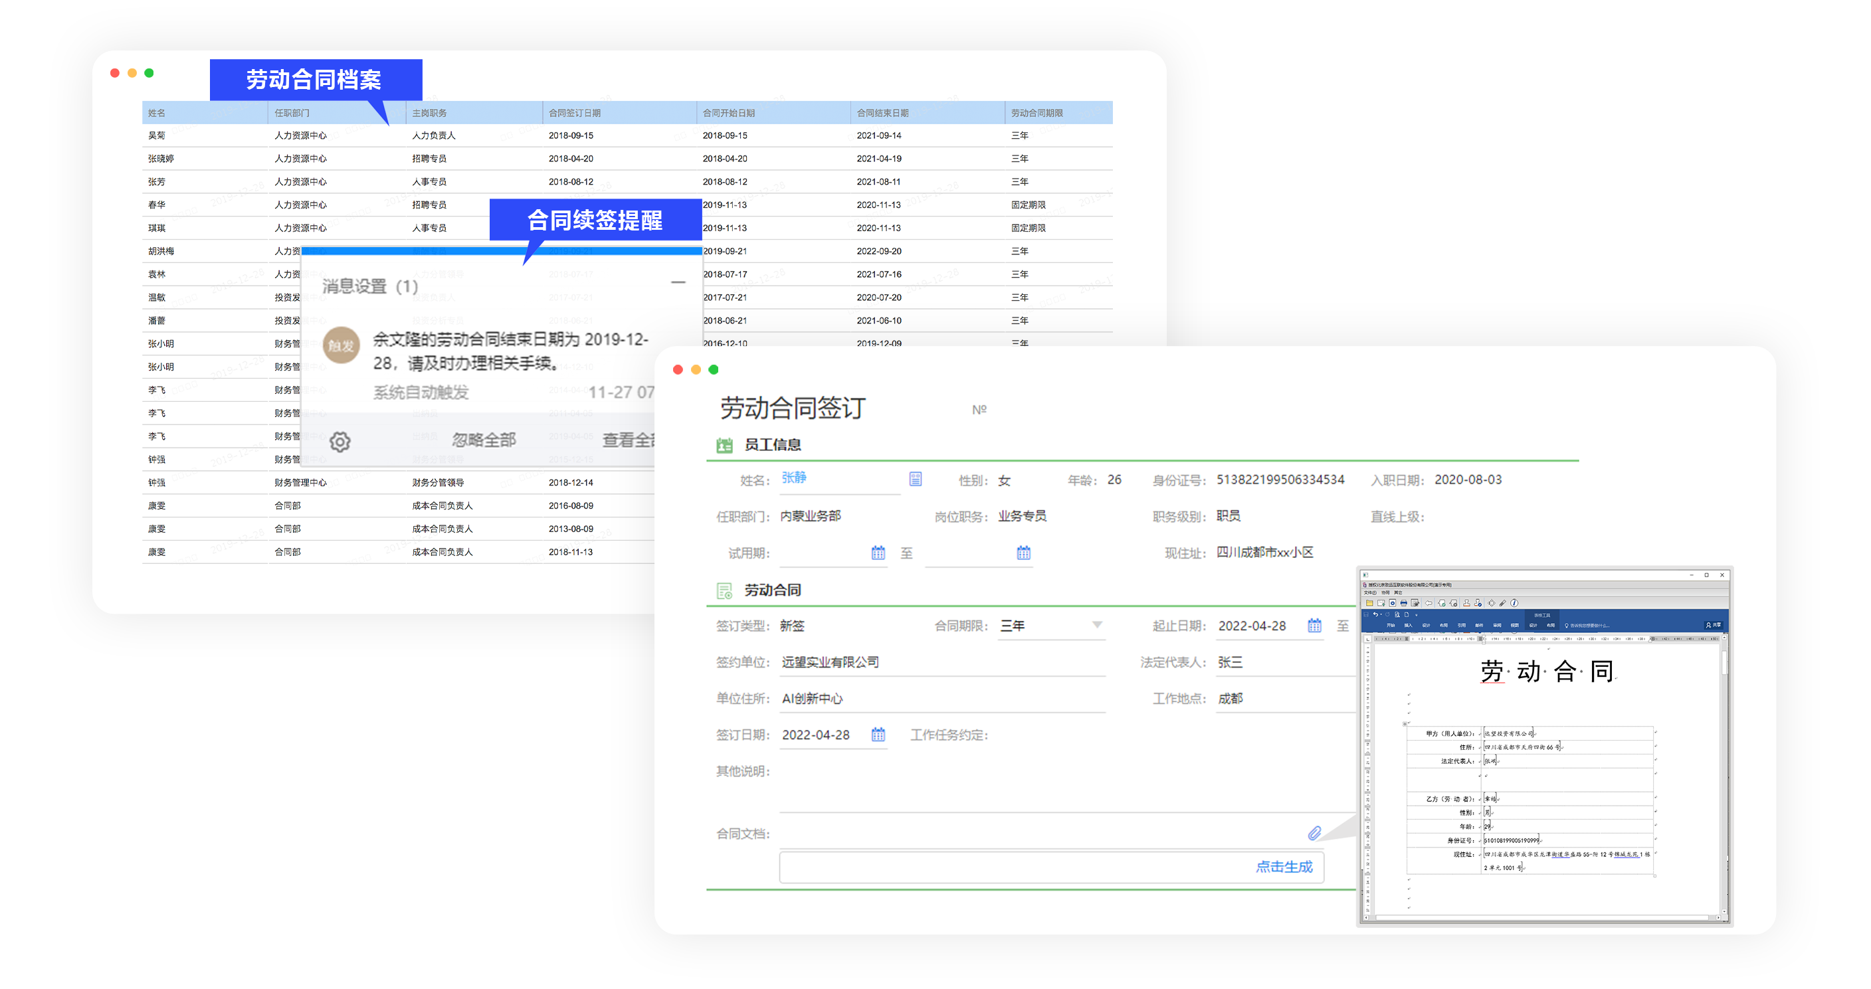This screenshot has height=989, width=1871.
Task: Click the 共享 share button in Word
Action: coord(1714,625)
